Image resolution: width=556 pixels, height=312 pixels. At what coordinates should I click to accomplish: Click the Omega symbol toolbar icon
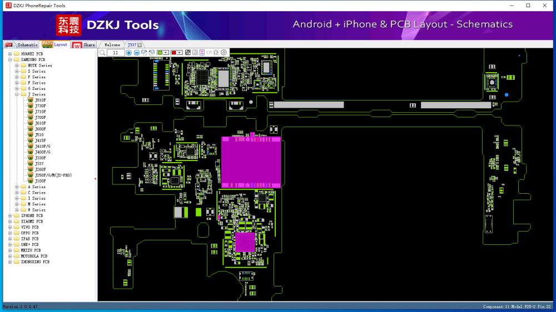216,53
